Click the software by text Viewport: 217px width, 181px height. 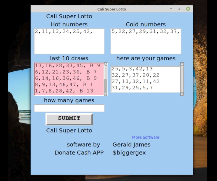coord(83,145)
